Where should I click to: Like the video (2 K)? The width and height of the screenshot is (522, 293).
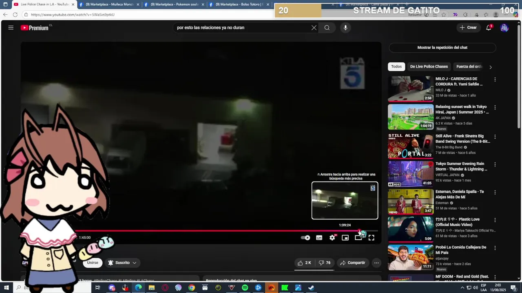pos(304,263)
